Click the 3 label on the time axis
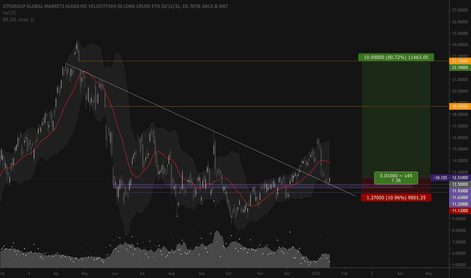This screenshot has height=278, width=471. tap(371, 273)
